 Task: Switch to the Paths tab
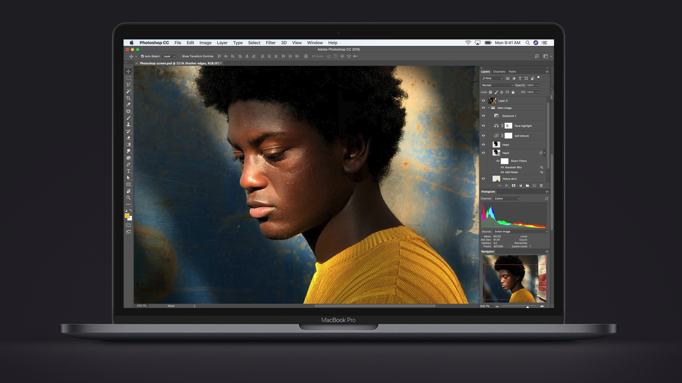click(x=512, y=72)
